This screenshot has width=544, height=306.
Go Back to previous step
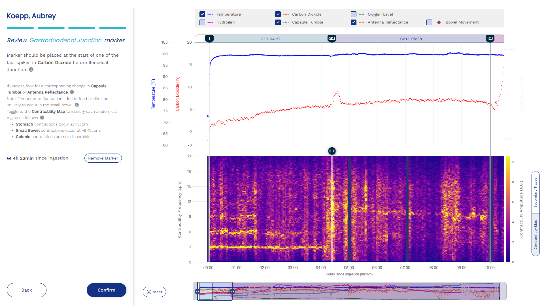point(27,290)
